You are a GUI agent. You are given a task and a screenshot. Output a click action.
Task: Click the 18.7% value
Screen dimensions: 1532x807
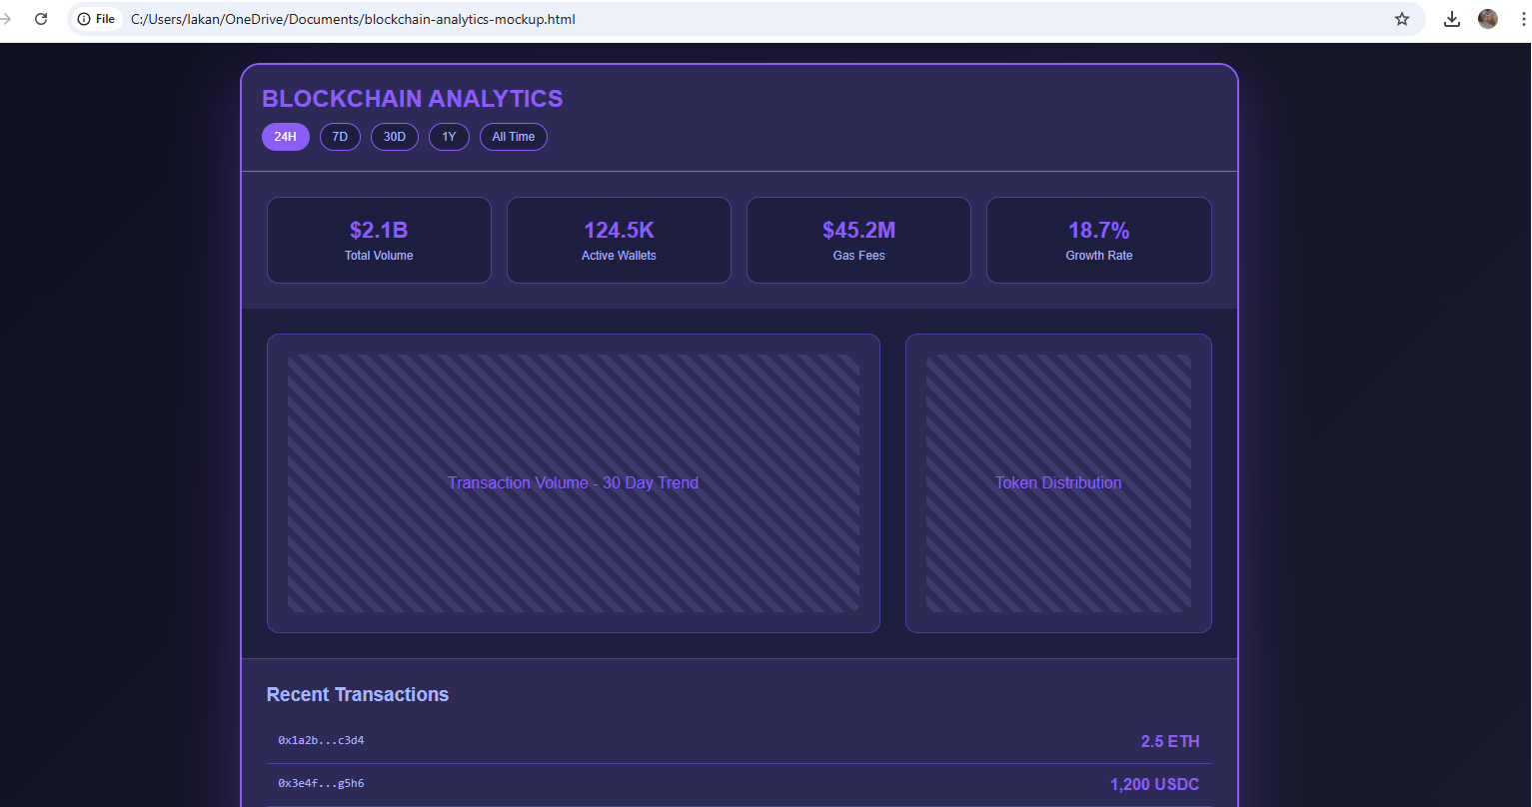1099,231
